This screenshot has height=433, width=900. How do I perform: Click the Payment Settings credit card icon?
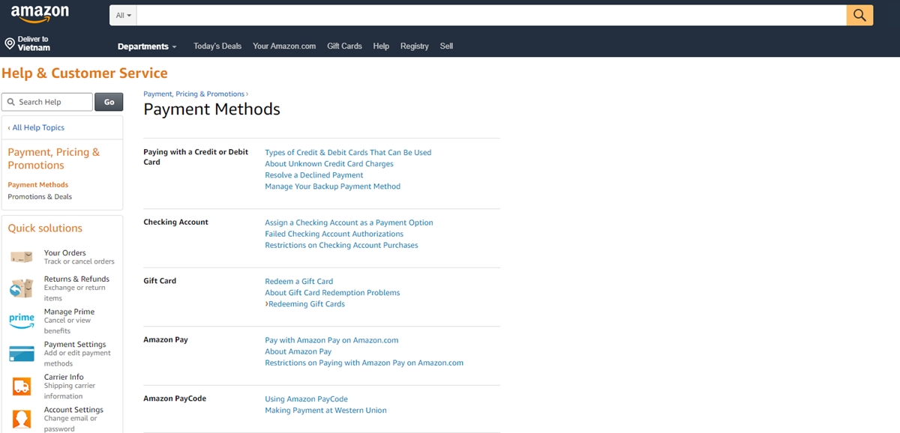click(x=22, y=354)
